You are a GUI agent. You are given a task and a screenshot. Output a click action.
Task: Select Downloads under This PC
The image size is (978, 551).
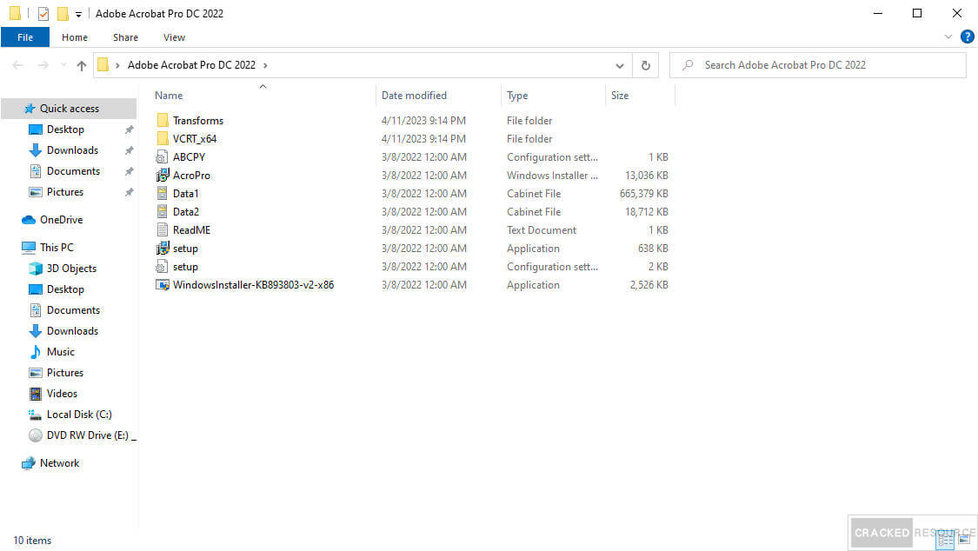pyautogui.click(x=72, y=331)
